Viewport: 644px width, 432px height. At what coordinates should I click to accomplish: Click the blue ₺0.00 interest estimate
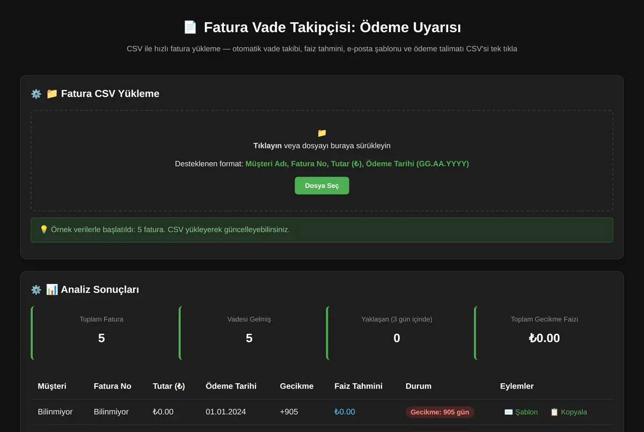coord(345,412)
